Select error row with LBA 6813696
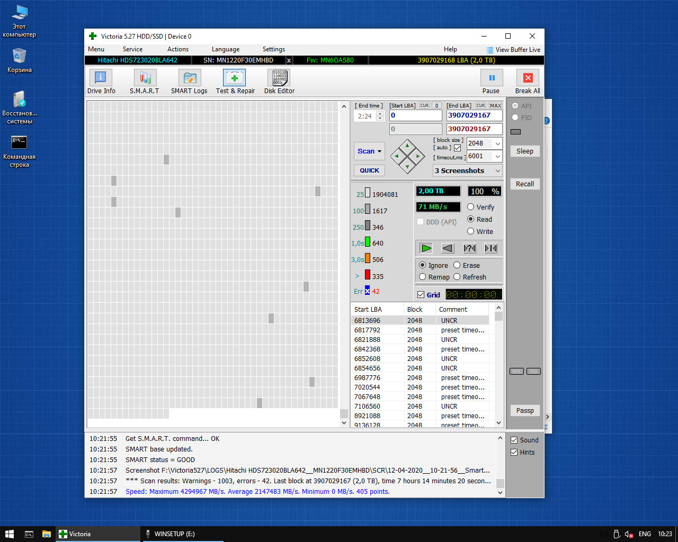Screen dimensions: 678x542 pyautogui.click(x=420, y=320)
